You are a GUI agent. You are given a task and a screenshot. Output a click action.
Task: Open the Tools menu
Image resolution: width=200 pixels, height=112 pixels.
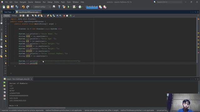69,2
